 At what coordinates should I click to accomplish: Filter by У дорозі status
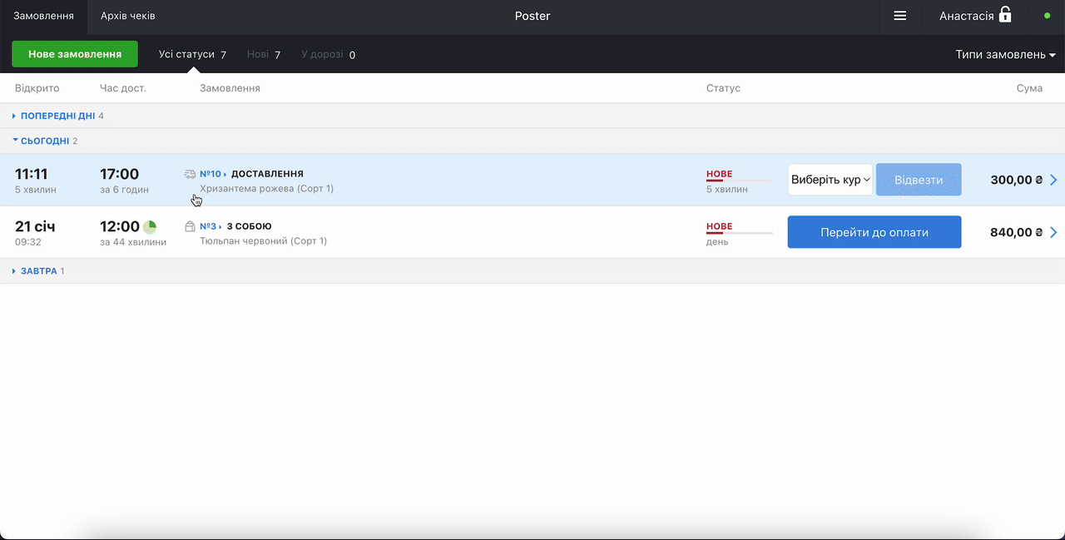pos(328,55)
